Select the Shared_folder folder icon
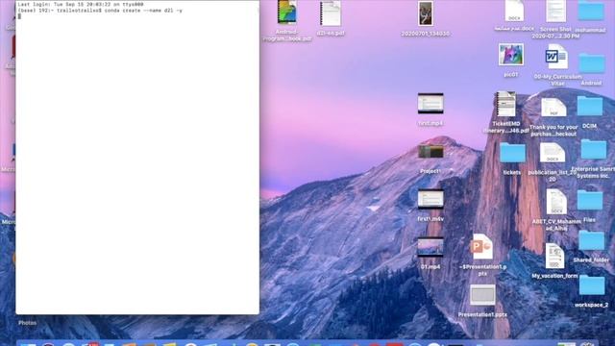 (x=592, y=240)
